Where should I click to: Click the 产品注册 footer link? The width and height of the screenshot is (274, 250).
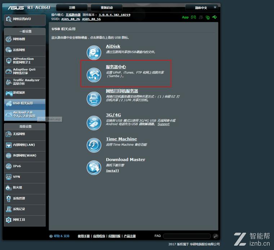[x=130, y=236]
